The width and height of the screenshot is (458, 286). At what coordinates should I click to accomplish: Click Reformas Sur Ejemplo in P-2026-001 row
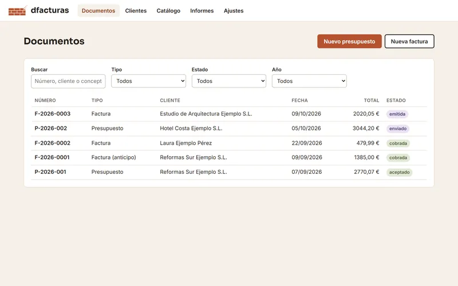click(194, 172)
